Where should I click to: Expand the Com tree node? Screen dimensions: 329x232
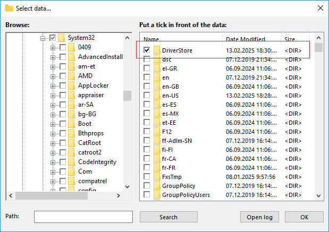click(x=53, y=172)
